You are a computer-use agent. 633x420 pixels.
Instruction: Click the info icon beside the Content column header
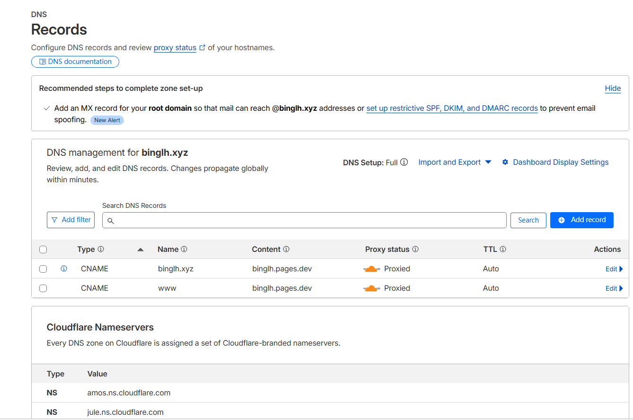[286, 250]
